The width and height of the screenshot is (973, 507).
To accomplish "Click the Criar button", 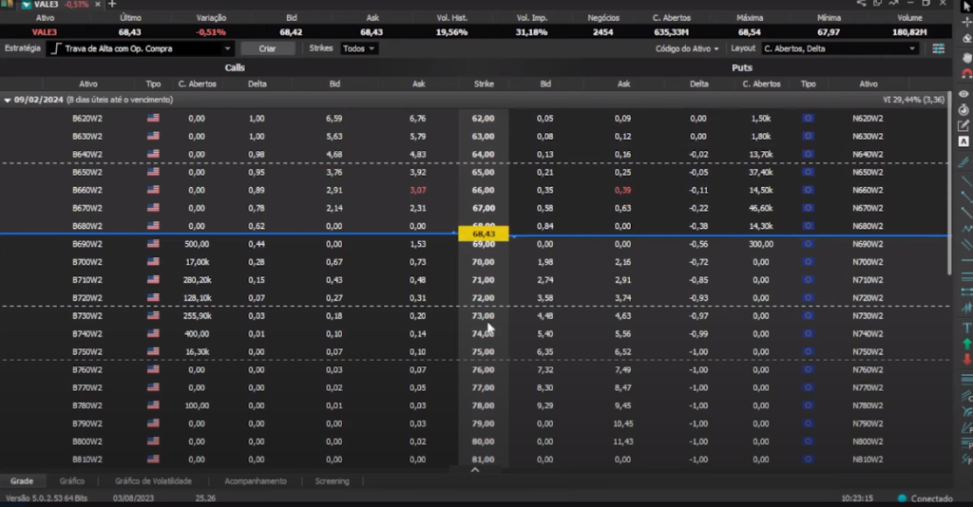I will pos(267,48).
